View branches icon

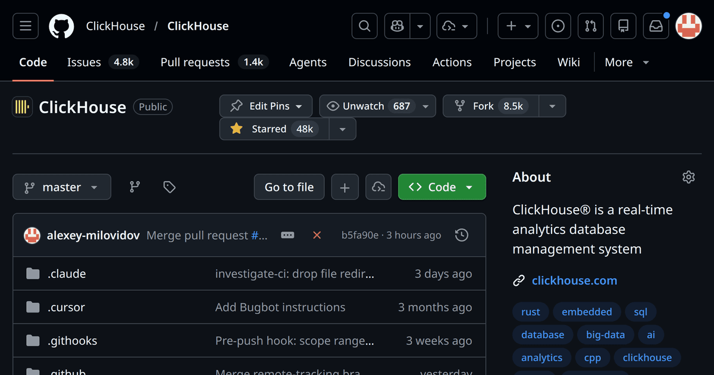135,187
